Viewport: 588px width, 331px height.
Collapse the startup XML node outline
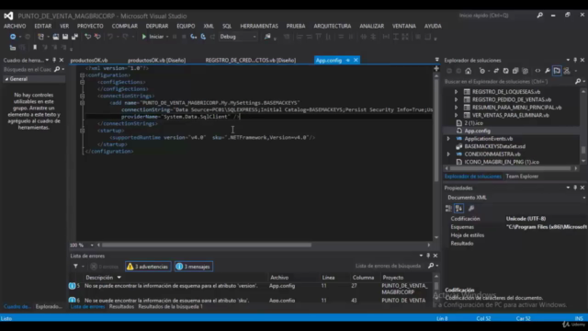(x=82, y=131)
